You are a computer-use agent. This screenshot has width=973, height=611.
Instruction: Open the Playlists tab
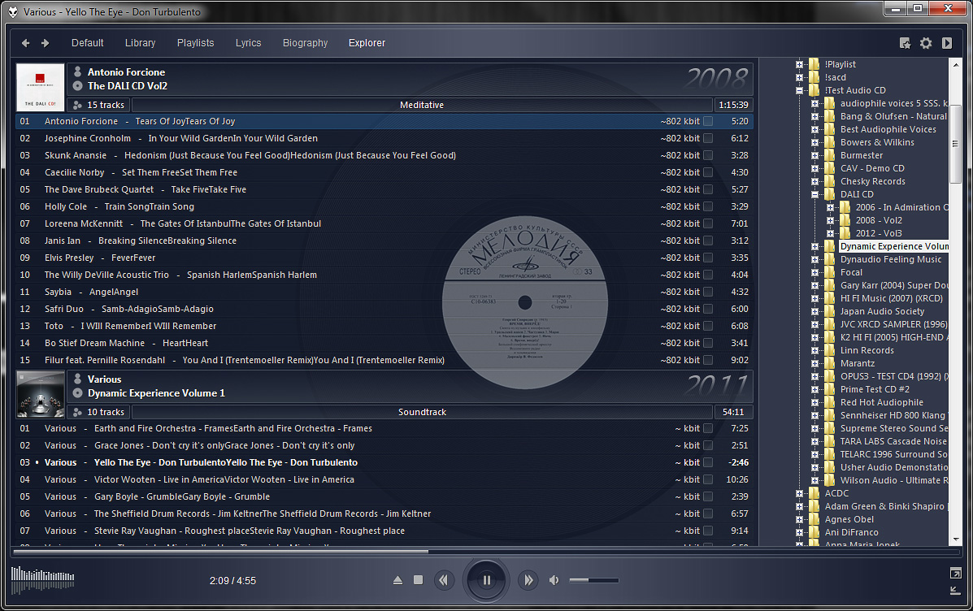pos(195,43)
